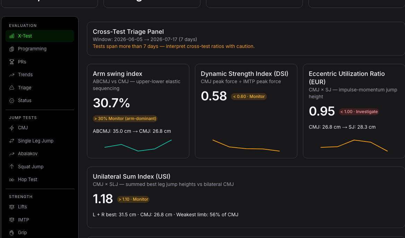Click the X-Test bar chart icon
Screen dimensions: 405x238
pyautogui.click(x=12, y=36)
